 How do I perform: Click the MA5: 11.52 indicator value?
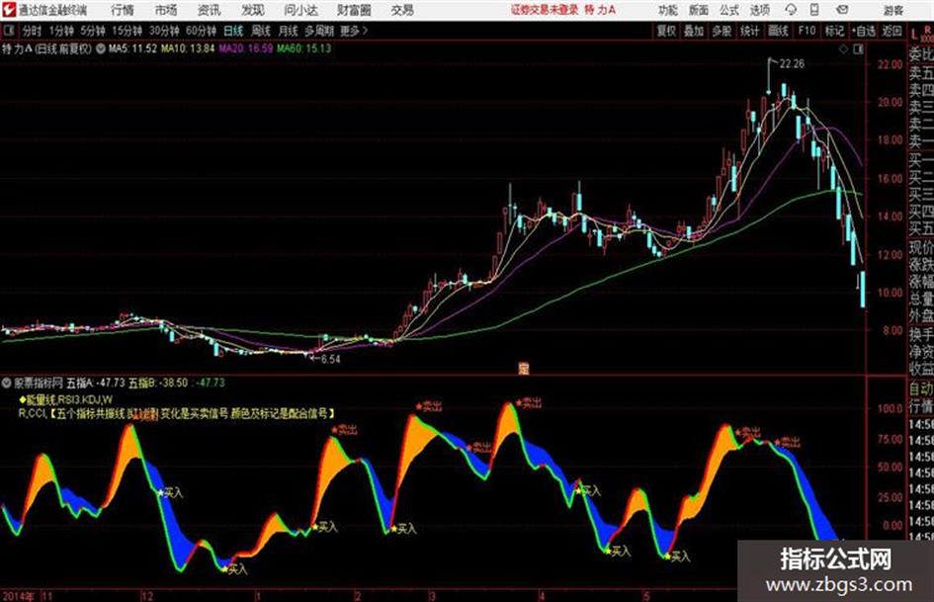[x=132, y=48]
